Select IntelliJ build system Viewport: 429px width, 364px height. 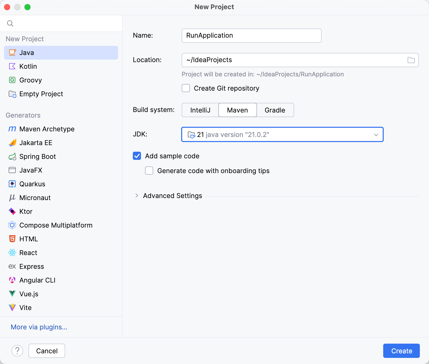coord(200,110)
